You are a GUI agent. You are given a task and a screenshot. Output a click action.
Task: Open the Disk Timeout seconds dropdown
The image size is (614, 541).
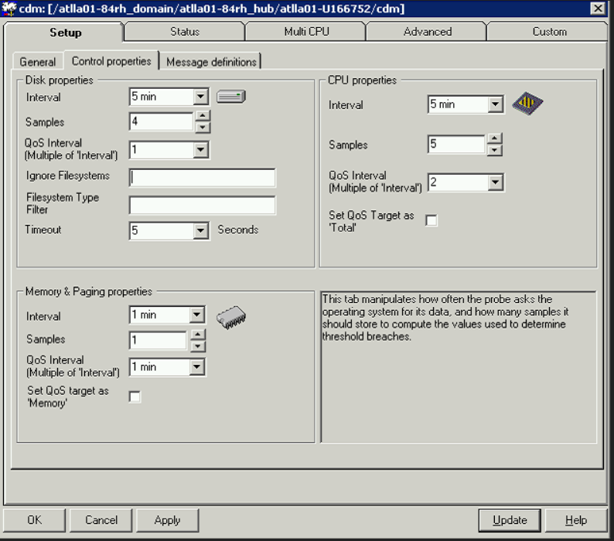click(200, 230)
